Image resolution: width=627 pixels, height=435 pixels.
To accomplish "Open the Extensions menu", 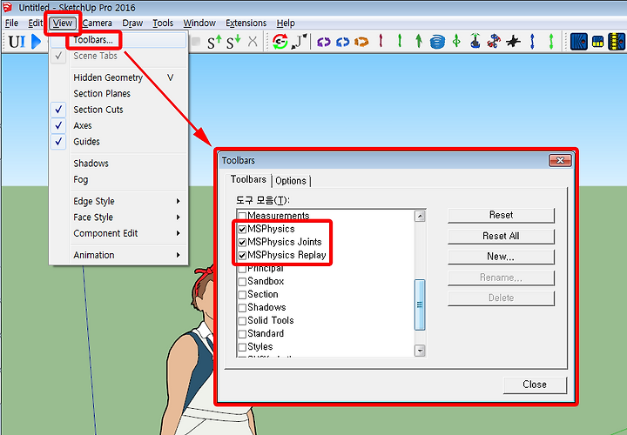I will [x=246, y=23].
